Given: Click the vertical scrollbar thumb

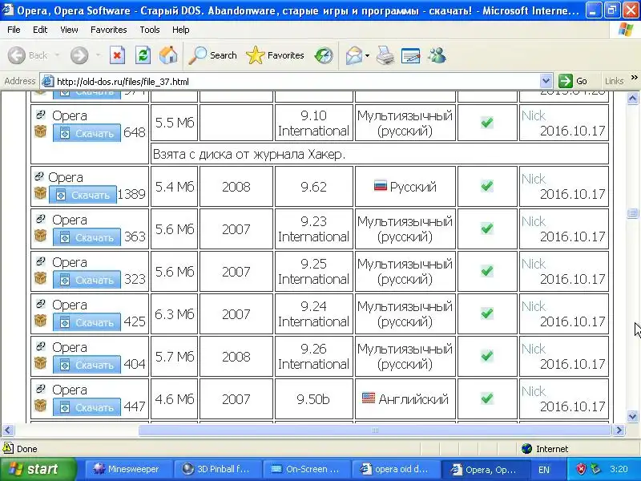Looking at the screenshot, I should click(632, 213).
